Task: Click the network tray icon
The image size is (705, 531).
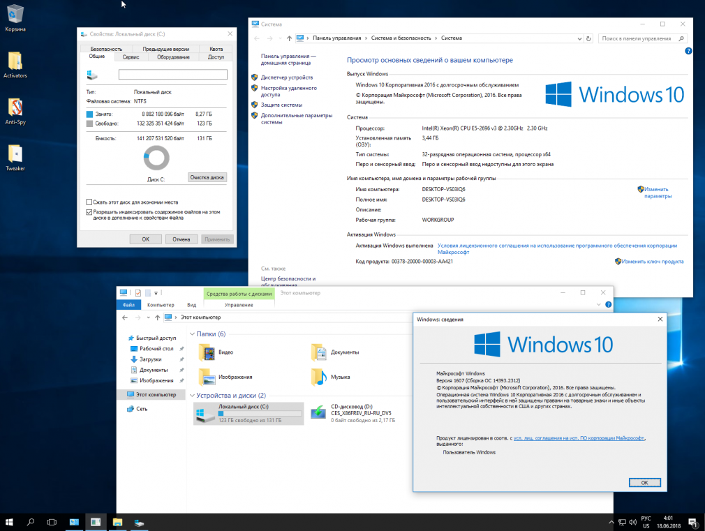Action: [x=622, y=522]
